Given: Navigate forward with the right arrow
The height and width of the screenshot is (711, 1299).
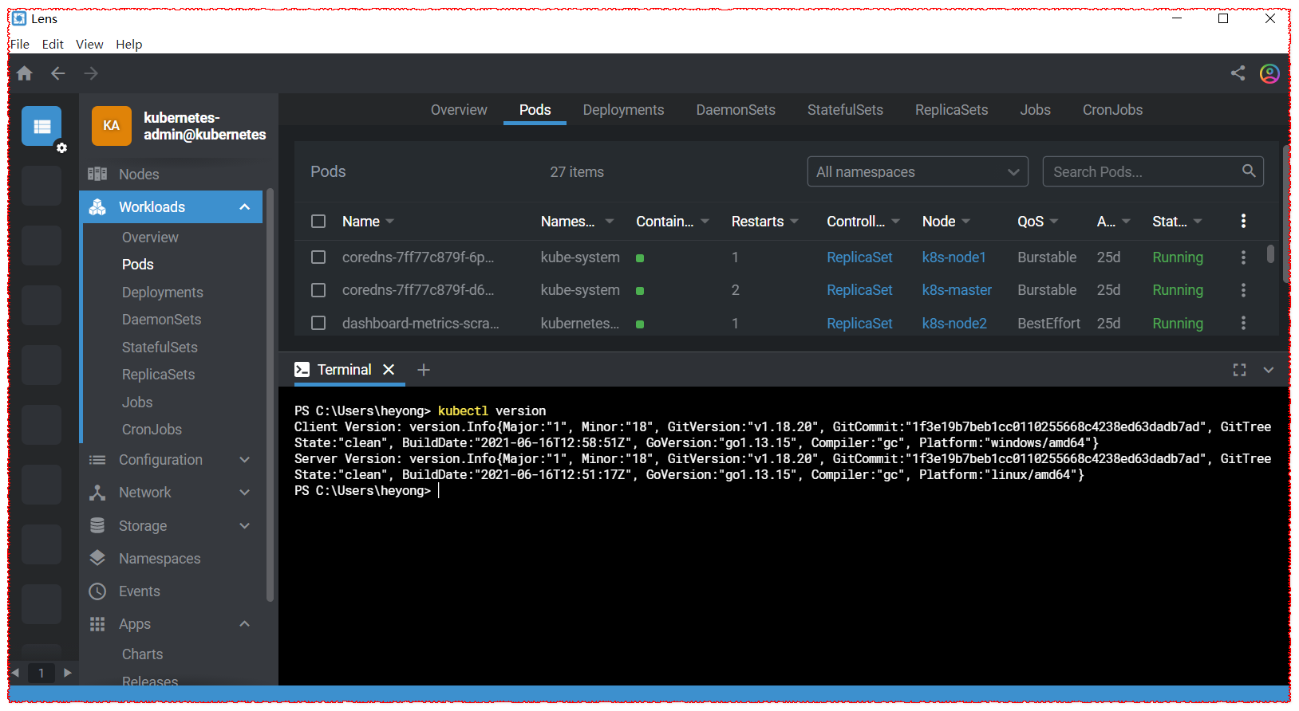Looking at the screenshot, I should coord(92,73).
